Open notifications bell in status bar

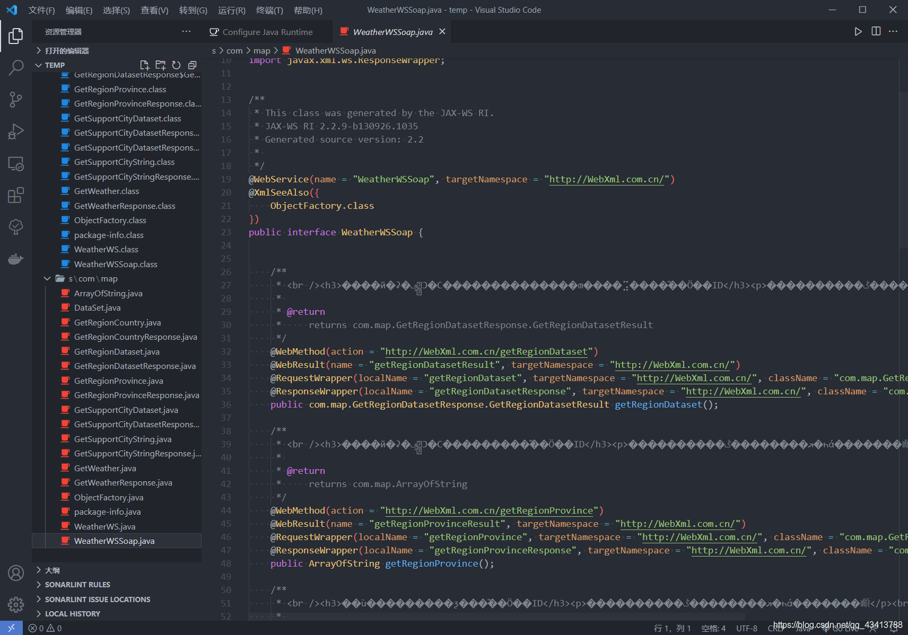pos(894,629)
